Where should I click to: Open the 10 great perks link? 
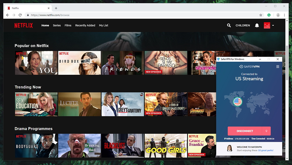[x=266, y=150]
